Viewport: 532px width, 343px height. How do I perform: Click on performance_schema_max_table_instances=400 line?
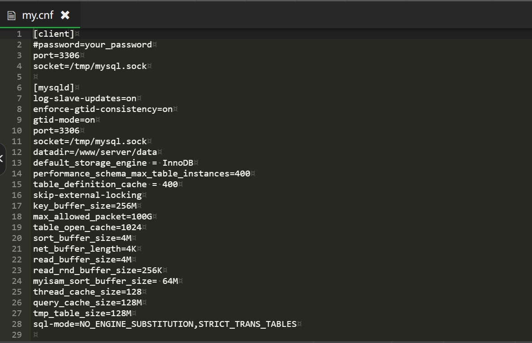[x=142, y=173]
